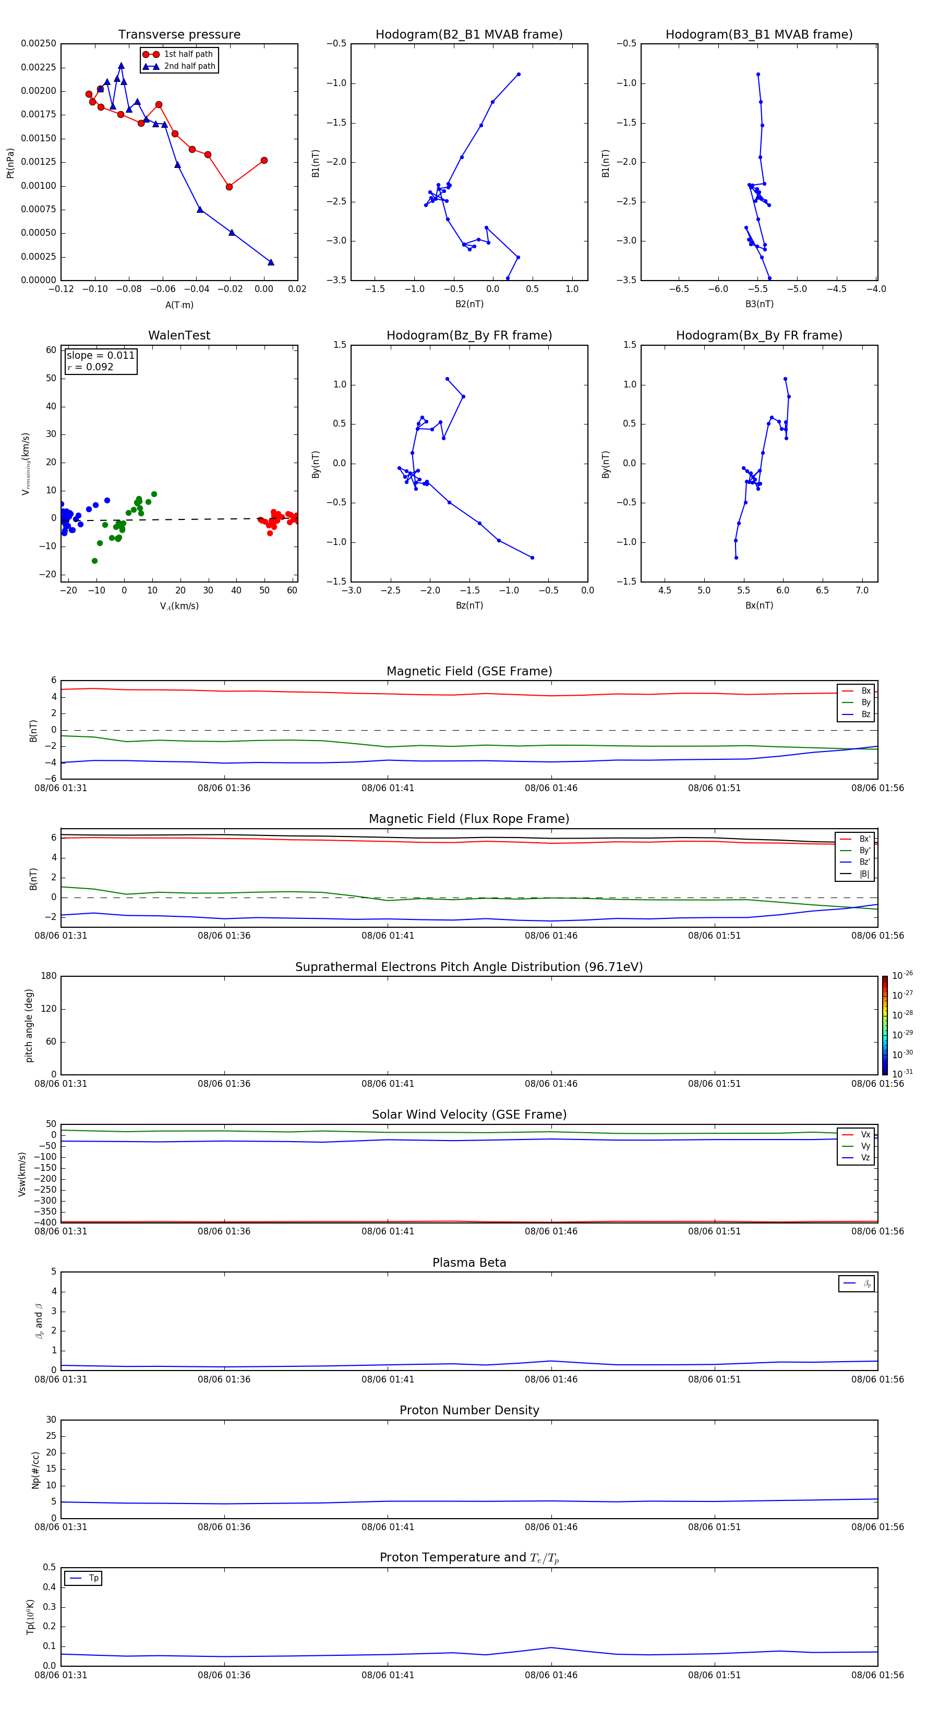Click the last blue triangle in Transverse pressure
The width and height of the screenshot is (939, 1721).
click(x=271, y=262)
